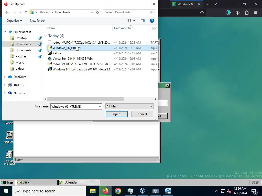This screenshot has width=262, height=196.
Task: Collapse the Today (6) group
Action: pyautogui.click(x=46, y=36)
